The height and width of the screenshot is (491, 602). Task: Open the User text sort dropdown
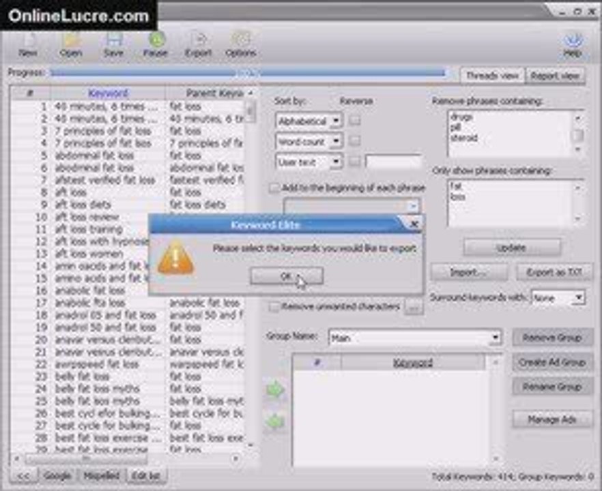[x=336, y=162]
